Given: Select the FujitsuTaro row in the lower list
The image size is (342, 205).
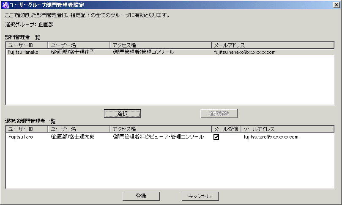Looking at the screenshot, I should 20,137.
